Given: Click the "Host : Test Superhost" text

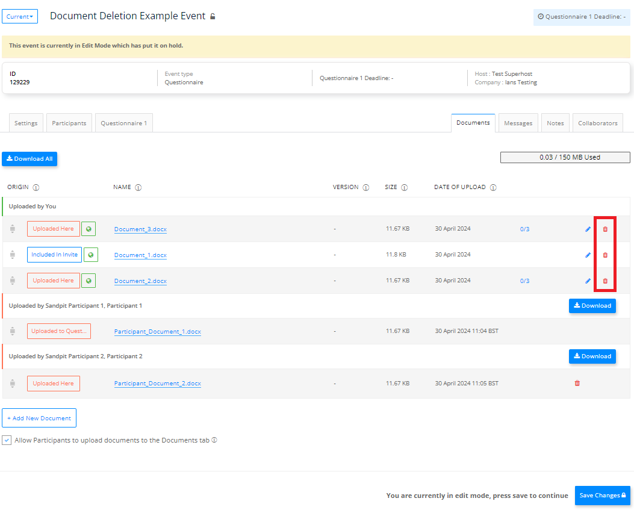Looking at the screenshot, I should pos(503,73).
